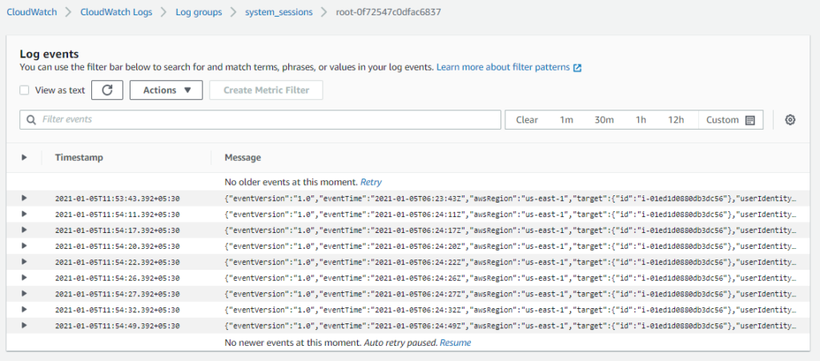
Task: Click the external link icon beside filter patterns
Action: tap(577, 68)
